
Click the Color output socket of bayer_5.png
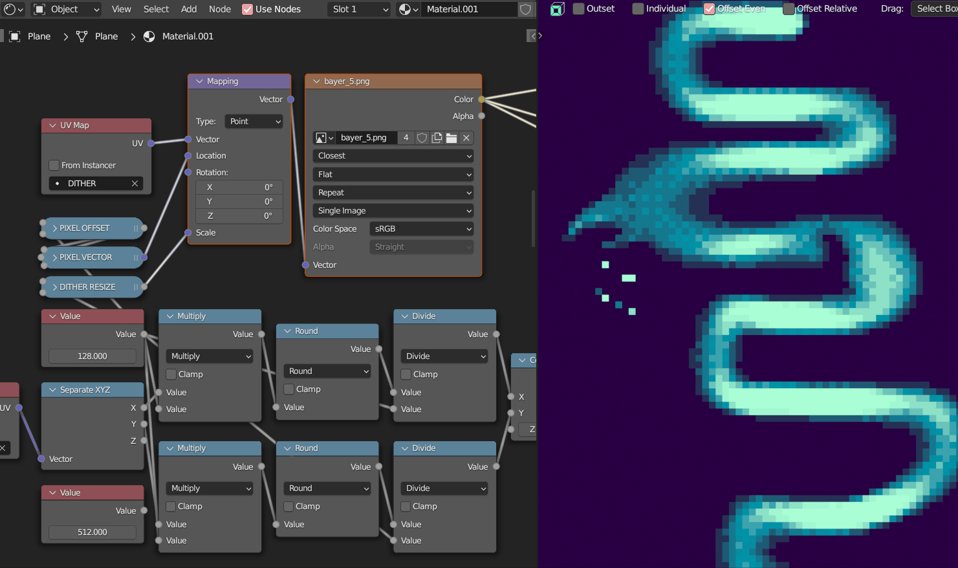coord(481,100)
